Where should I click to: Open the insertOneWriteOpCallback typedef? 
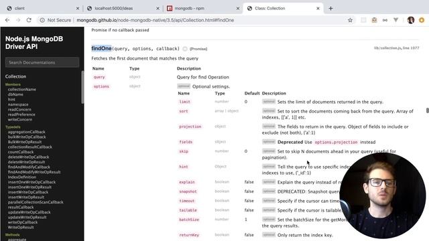click(32, 182)
